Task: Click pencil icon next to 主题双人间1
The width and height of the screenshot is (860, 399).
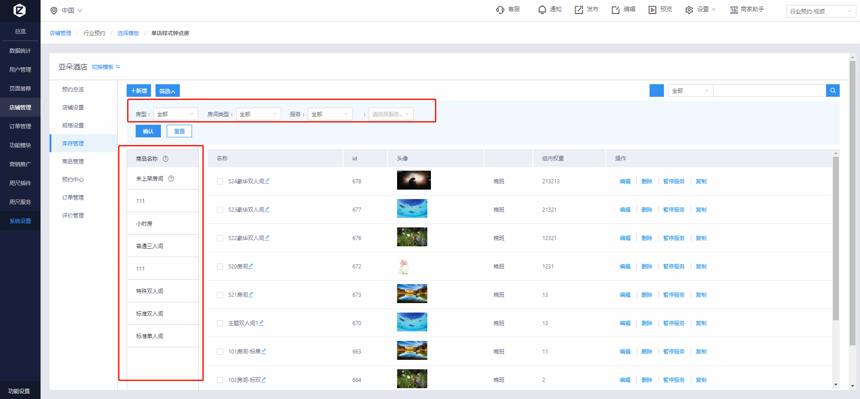Action: click(261, 323)
